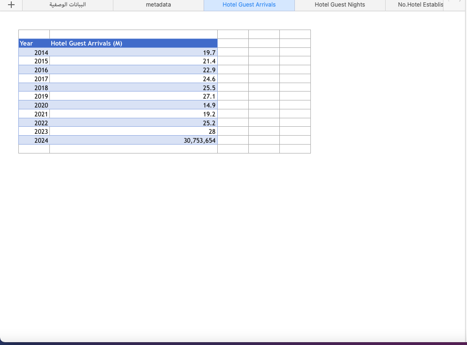The image size is (467, 345).
Task: Click the Hotel Guest Arrivals (M) header cell
Action: [133, 43]
